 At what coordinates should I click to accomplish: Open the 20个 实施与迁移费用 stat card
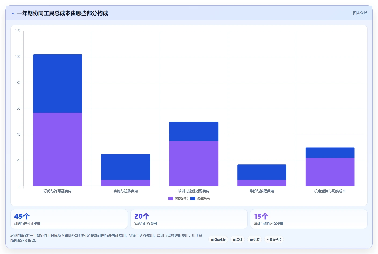189,219
